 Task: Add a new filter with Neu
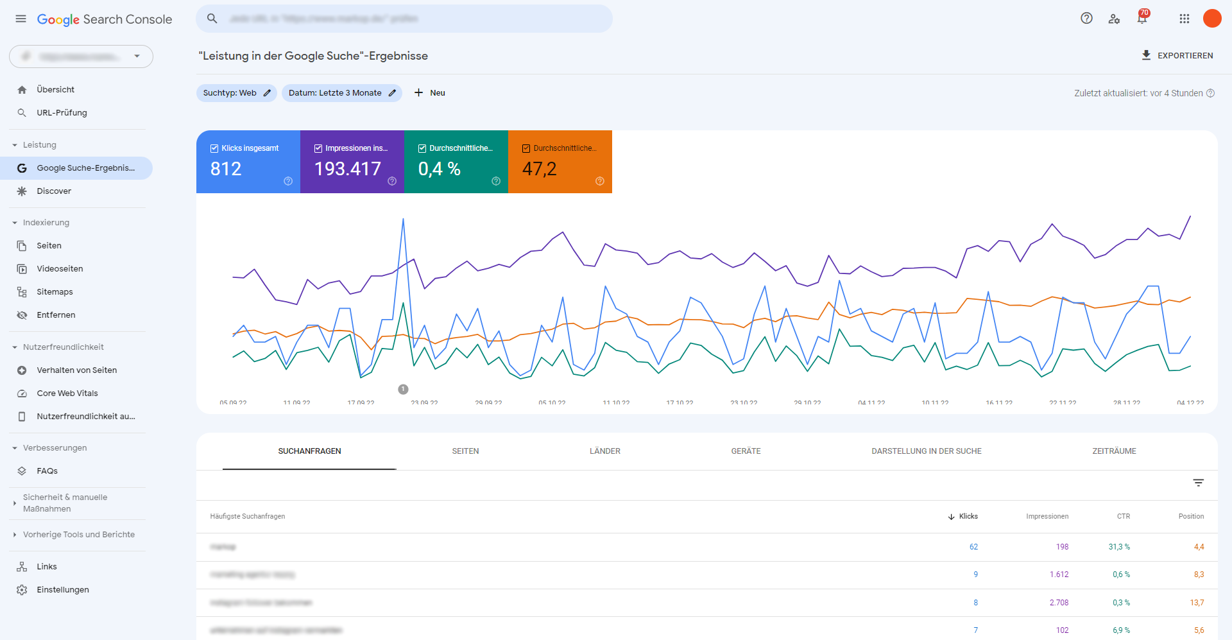[429, 92]
